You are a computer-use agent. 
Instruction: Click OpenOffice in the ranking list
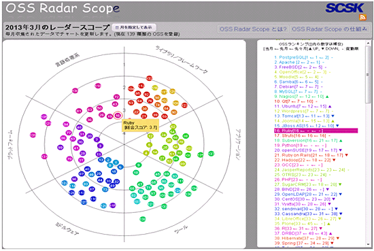click(302, 72)
